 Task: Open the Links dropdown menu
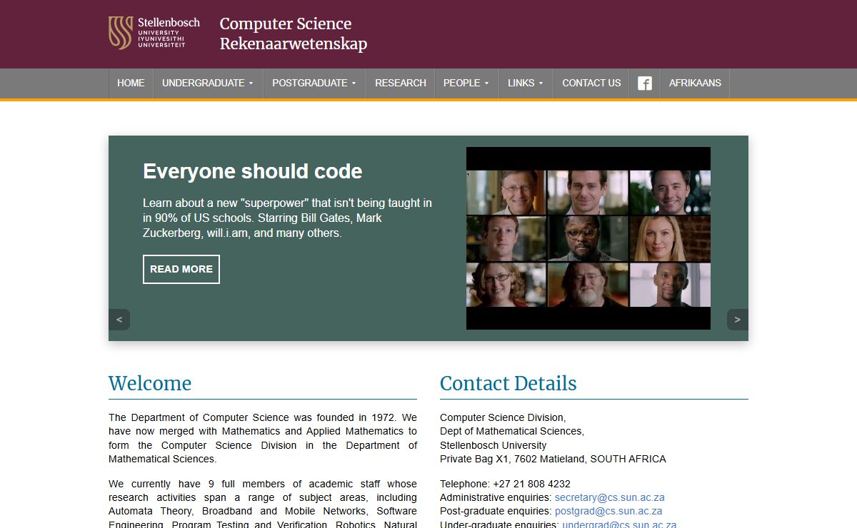(x=525, y=83)
